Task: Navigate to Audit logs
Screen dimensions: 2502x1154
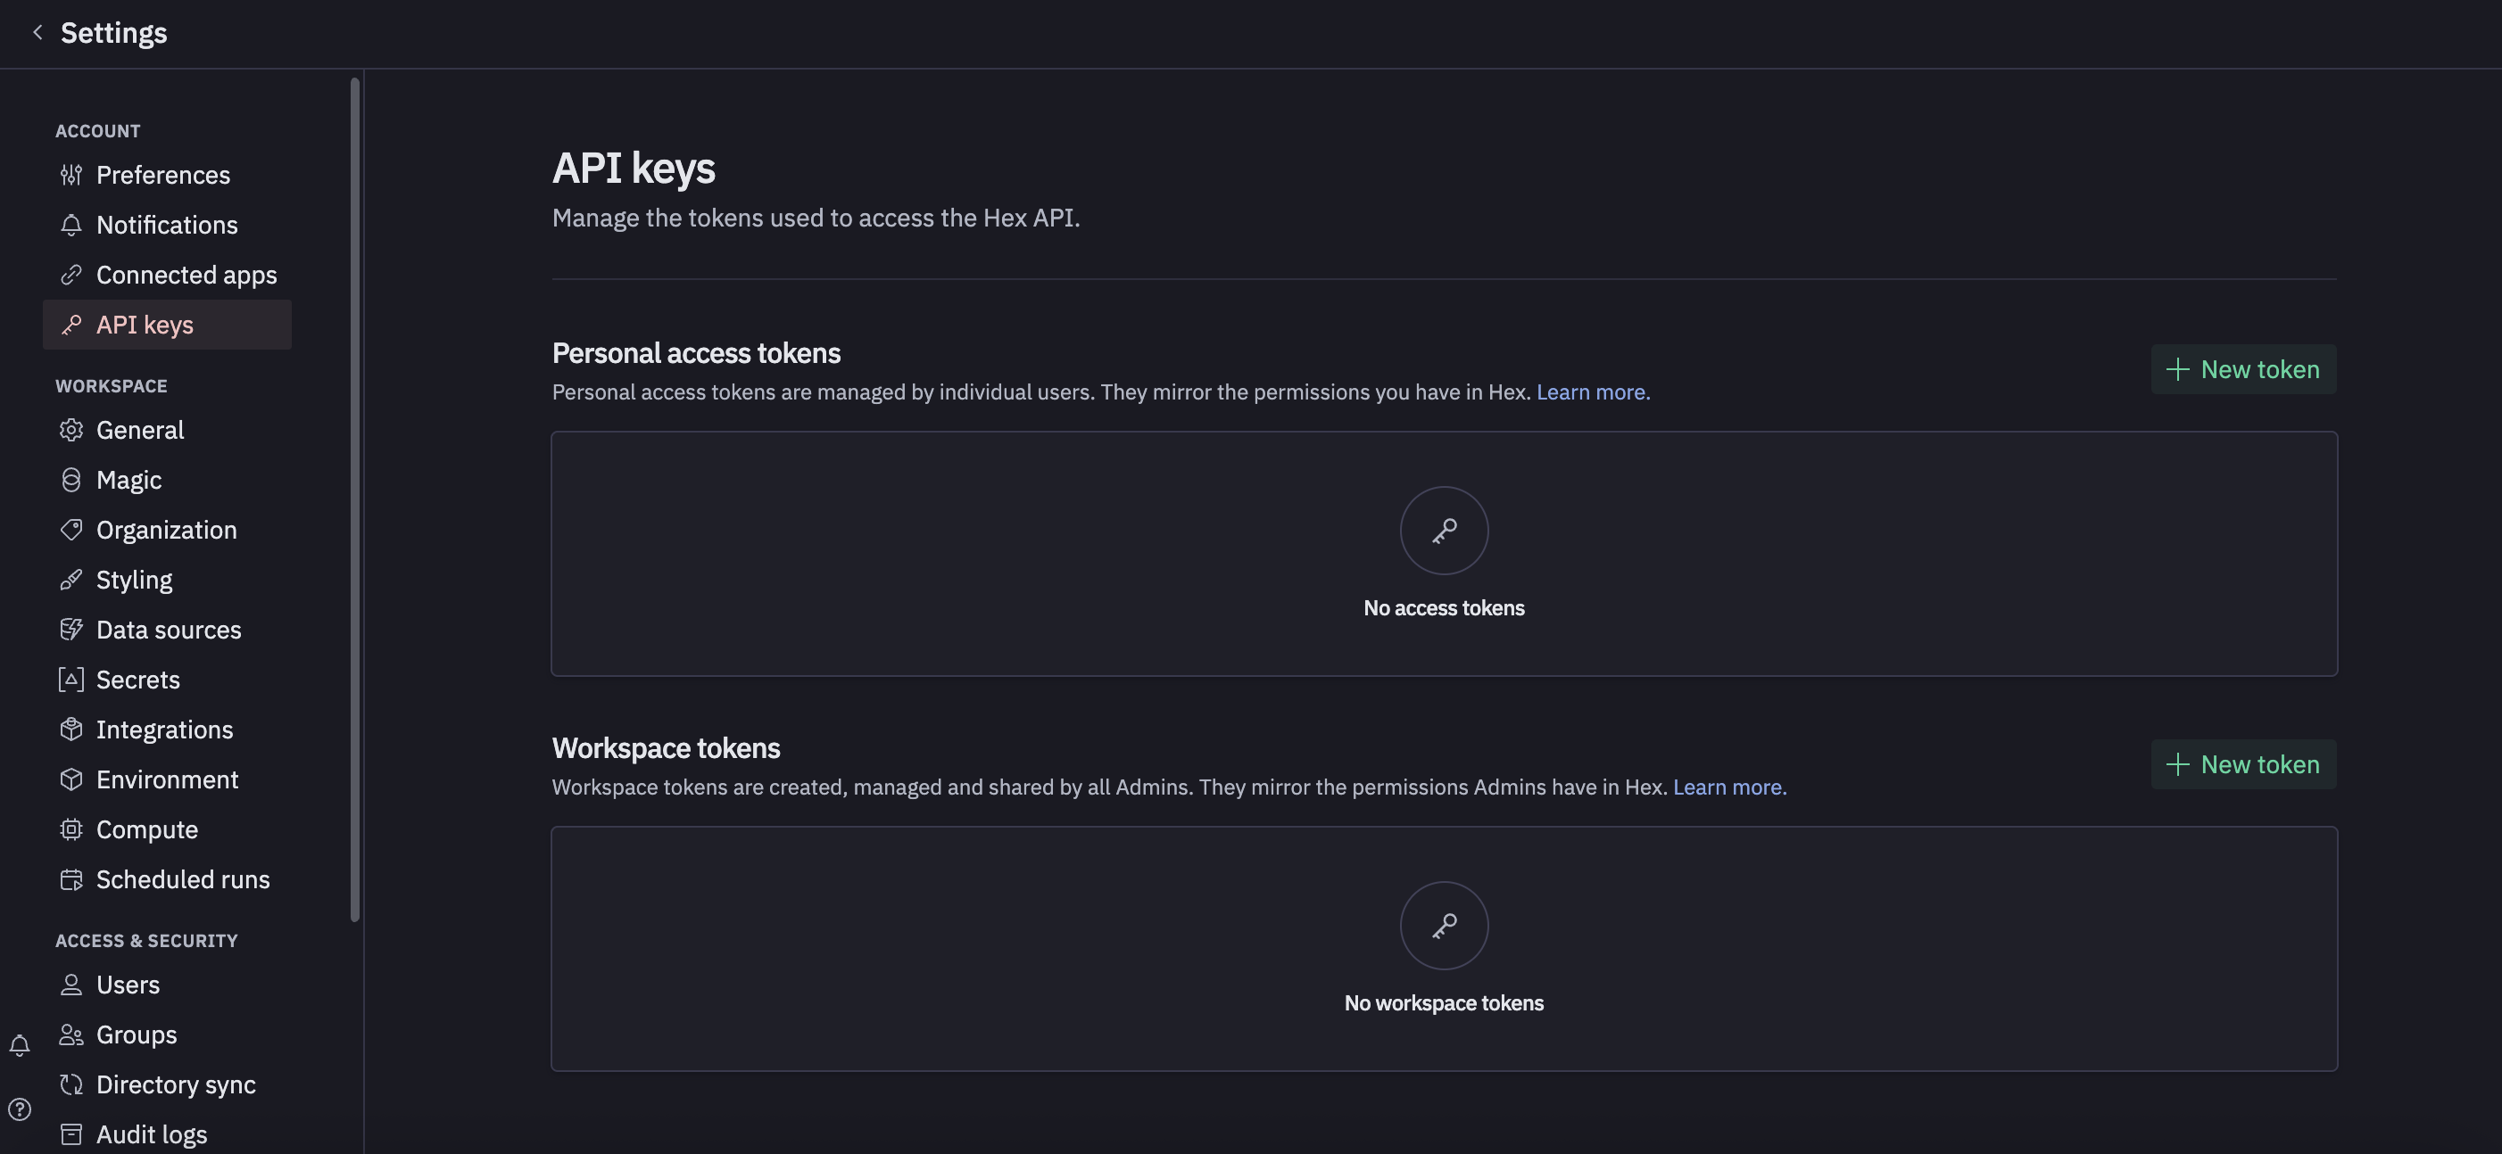Action: point(152,1133)
